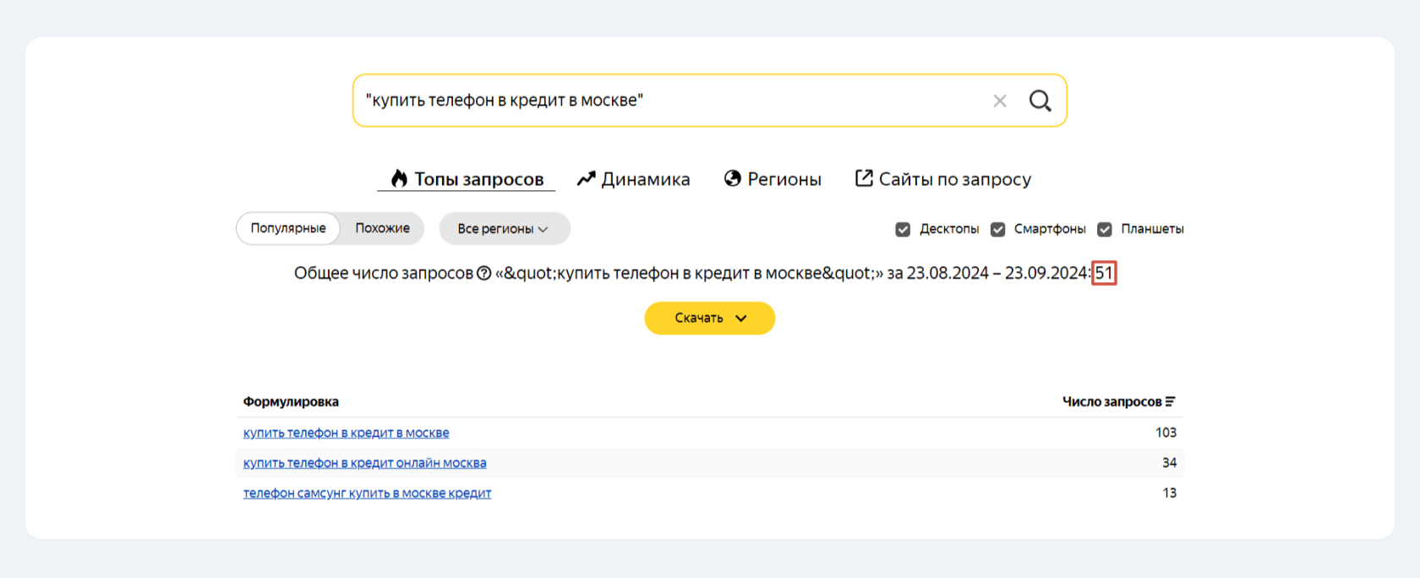Image resolution: width=1420 pixels, height=578 pixels.
Task: Click the Общее число запросов label
Action: pos(383,273)
